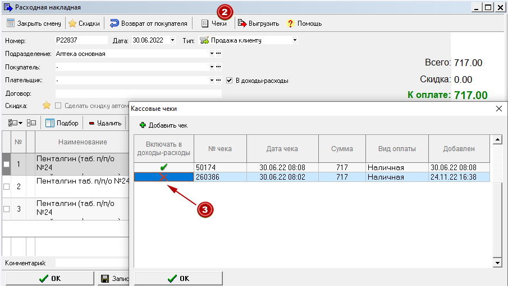Click OK in Расходная накладная window
Image resolution: width=508 pixels, height=286 pixels.
(50, 279)
